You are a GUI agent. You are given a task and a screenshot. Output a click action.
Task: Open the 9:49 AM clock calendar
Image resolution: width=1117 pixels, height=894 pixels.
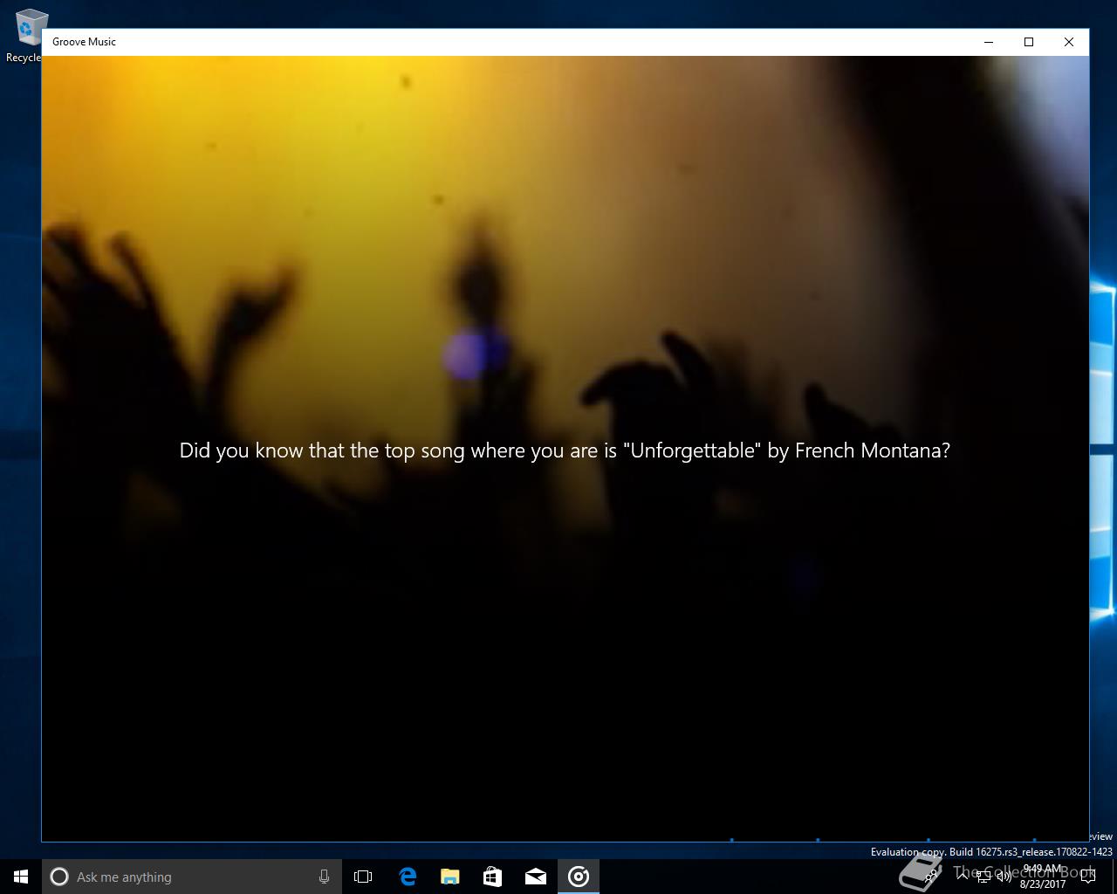pyautogui.click(x=1043, y=877)
